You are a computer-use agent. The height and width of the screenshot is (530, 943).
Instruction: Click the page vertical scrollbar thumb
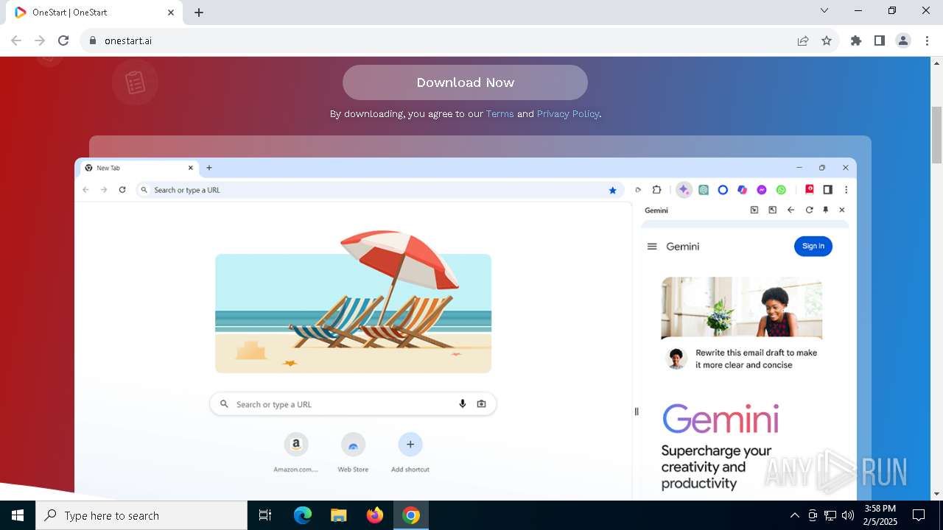point(937,135)
